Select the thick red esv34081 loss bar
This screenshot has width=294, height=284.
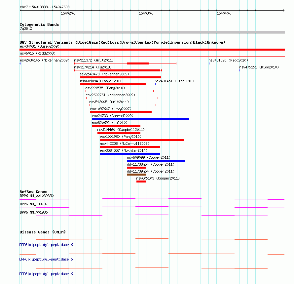pyautogui.click(x=152, y=50)
